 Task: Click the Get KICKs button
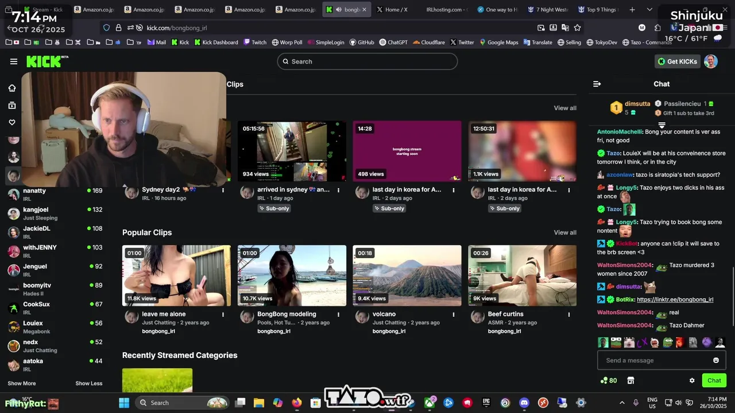pos(678,61)
